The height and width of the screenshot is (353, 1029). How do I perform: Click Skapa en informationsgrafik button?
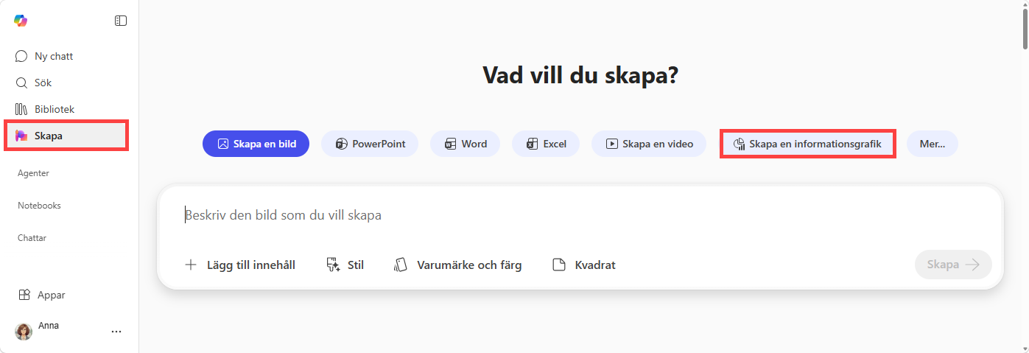pos(807,144)
